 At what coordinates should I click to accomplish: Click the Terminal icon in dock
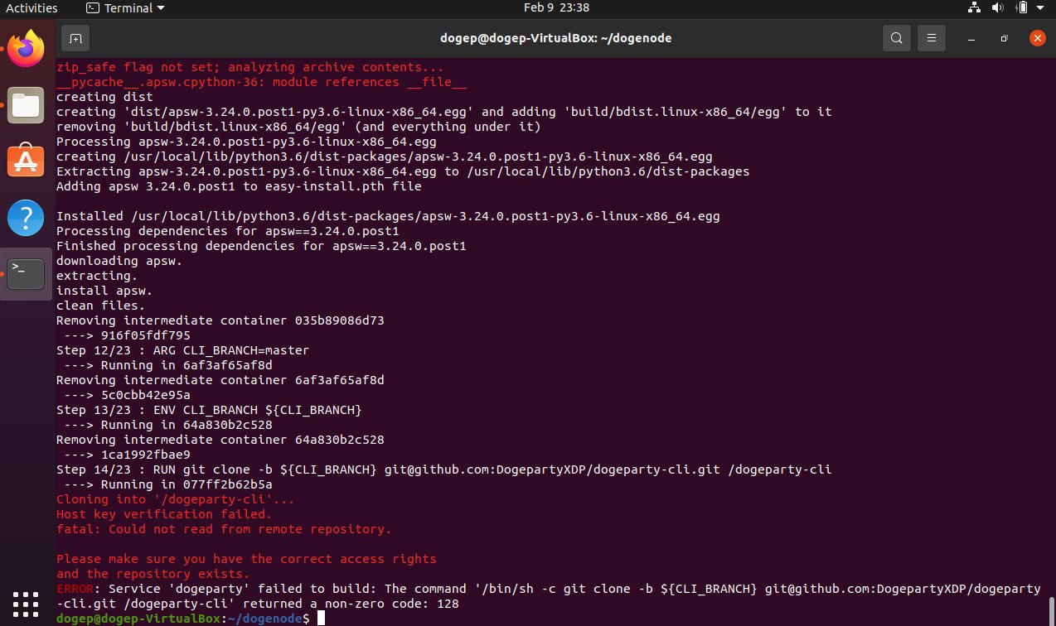click(x=26, y=273)
